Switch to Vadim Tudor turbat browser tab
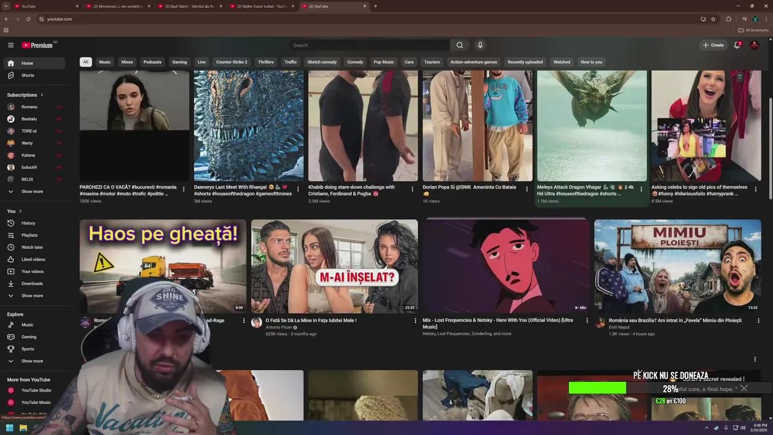 262,6
